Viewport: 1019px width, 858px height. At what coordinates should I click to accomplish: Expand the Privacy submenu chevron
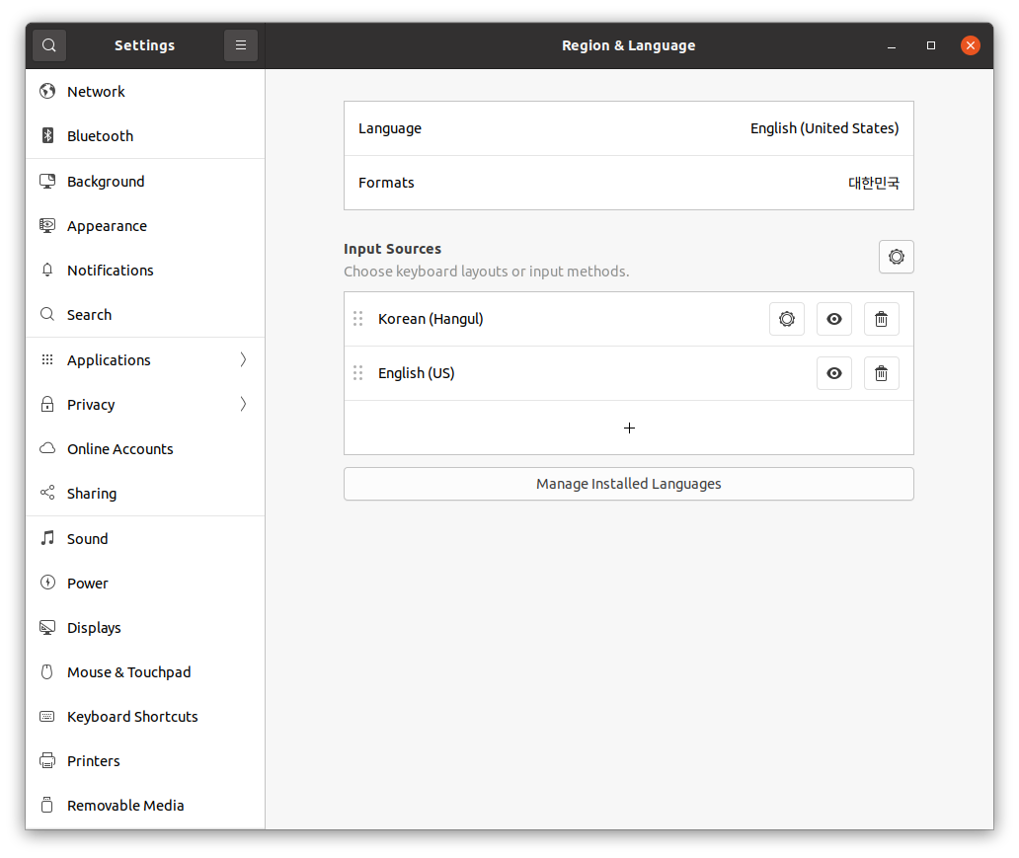point(243,404)
